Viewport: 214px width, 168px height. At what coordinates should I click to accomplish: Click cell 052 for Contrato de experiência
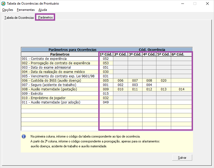point(106,59)
